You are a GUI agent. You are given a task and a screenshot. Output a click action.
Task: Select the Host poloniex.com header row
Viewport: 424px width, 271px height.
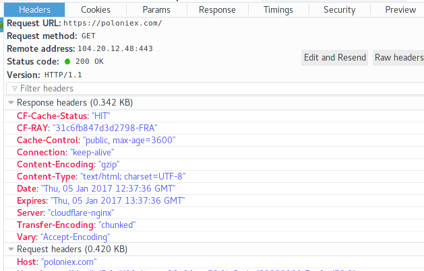pos(214,262)
